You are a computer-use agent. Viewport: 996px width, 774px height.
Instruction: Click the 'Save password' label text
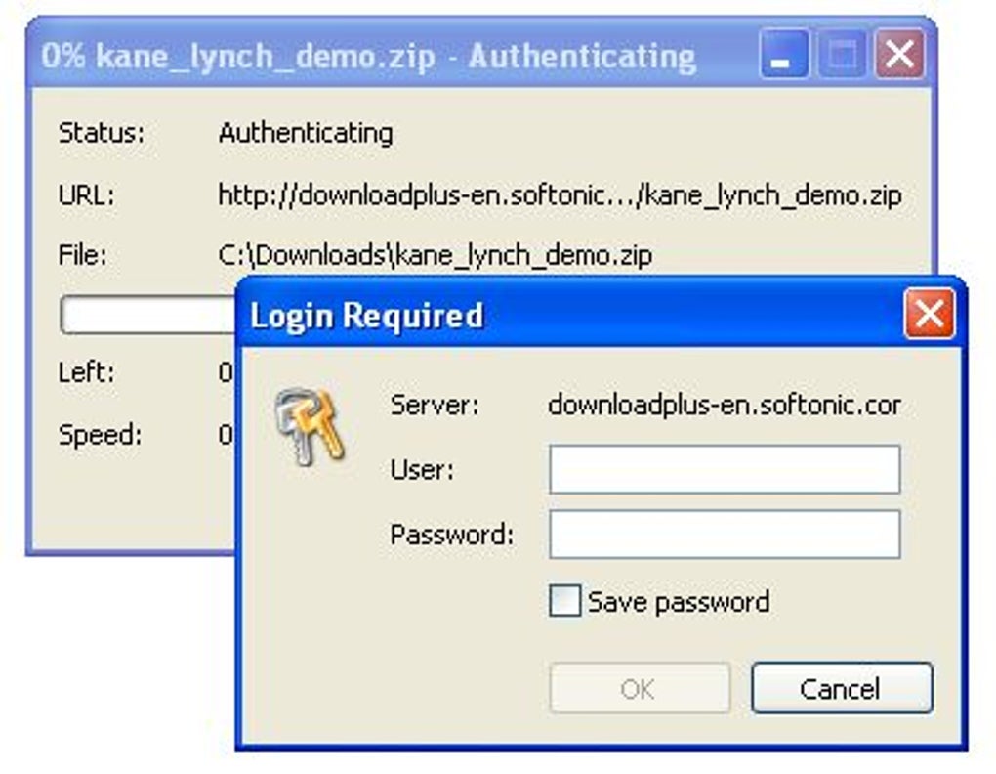pos(678,601)
